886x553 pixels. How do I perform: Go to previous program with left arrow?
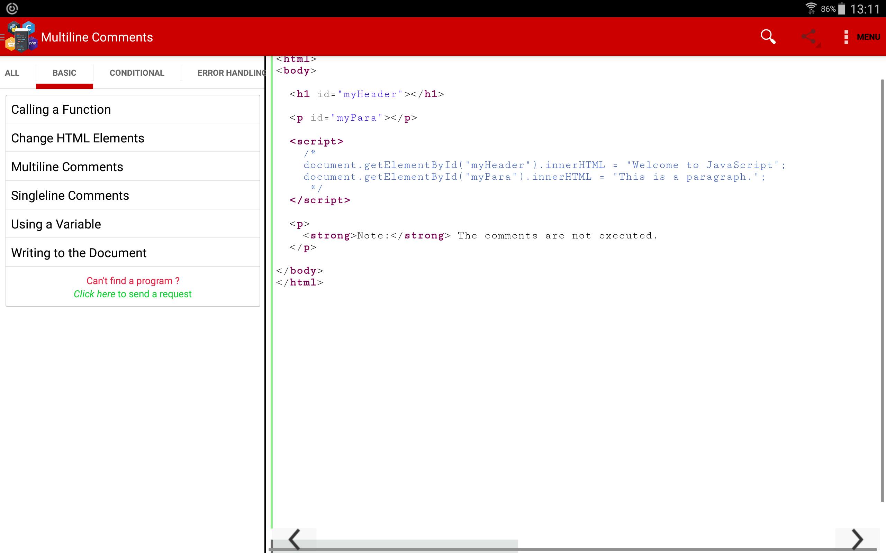(x=294, y=540)
